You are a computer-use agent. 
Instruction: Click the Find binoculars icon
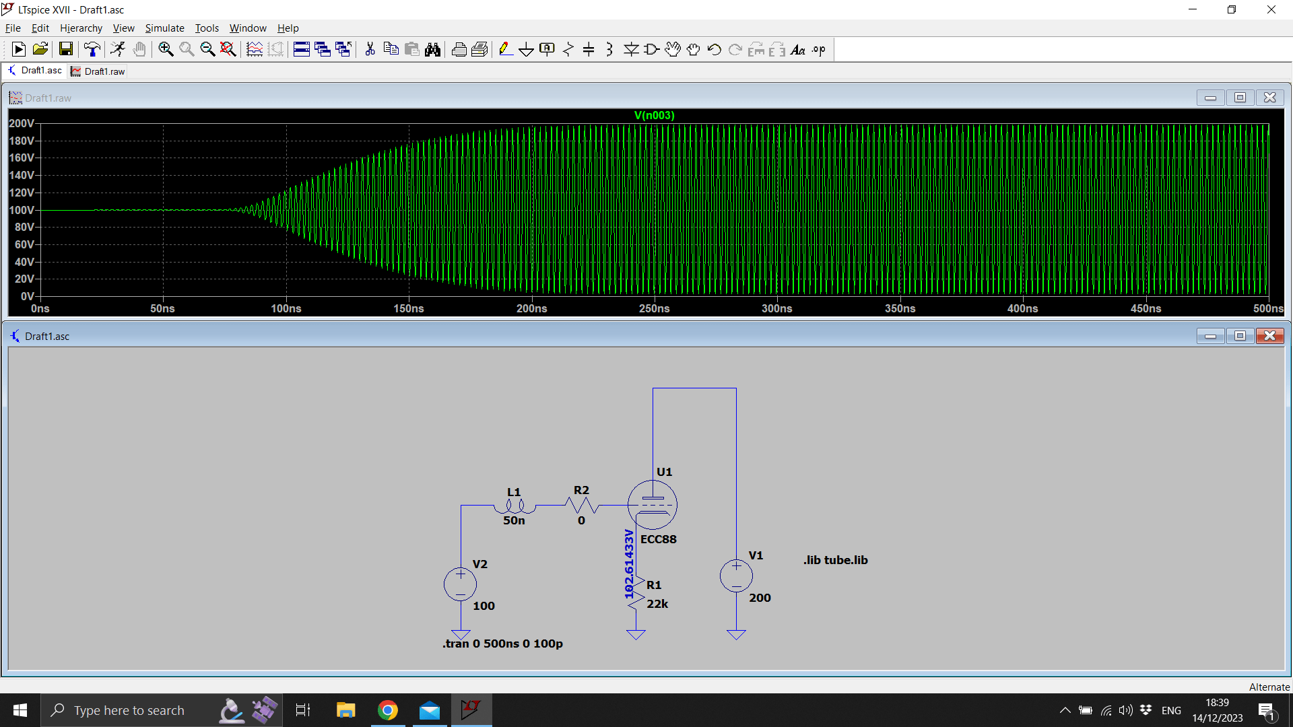click(432, 49)
